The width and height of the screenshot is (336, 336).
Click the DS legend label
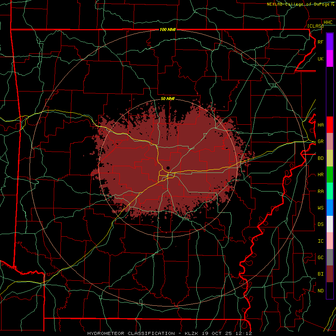[320, 224]
